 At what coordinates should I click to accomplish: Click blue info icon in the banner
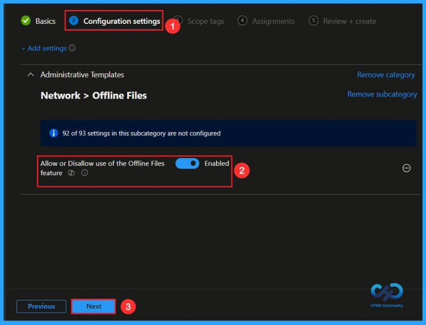[x=54, y=133]
